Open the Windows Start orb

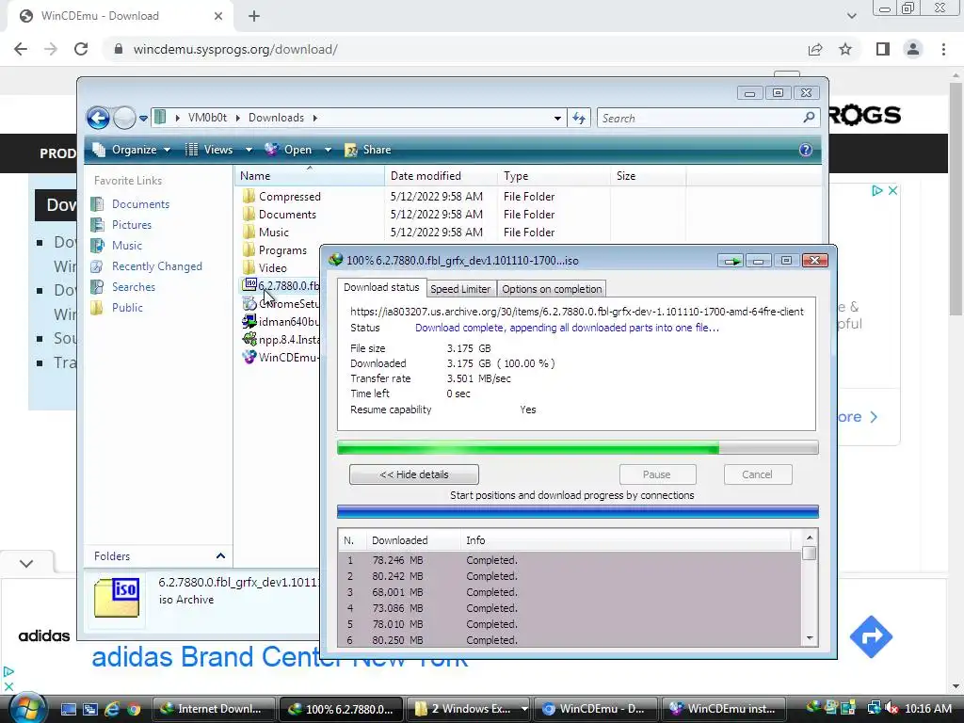point(25,708)
